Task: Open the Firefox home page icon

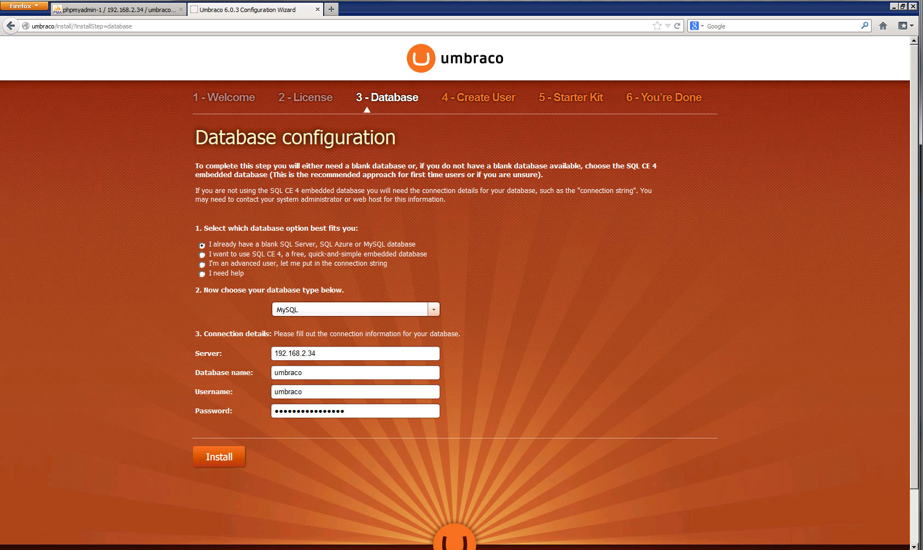Action: [883, 26]
